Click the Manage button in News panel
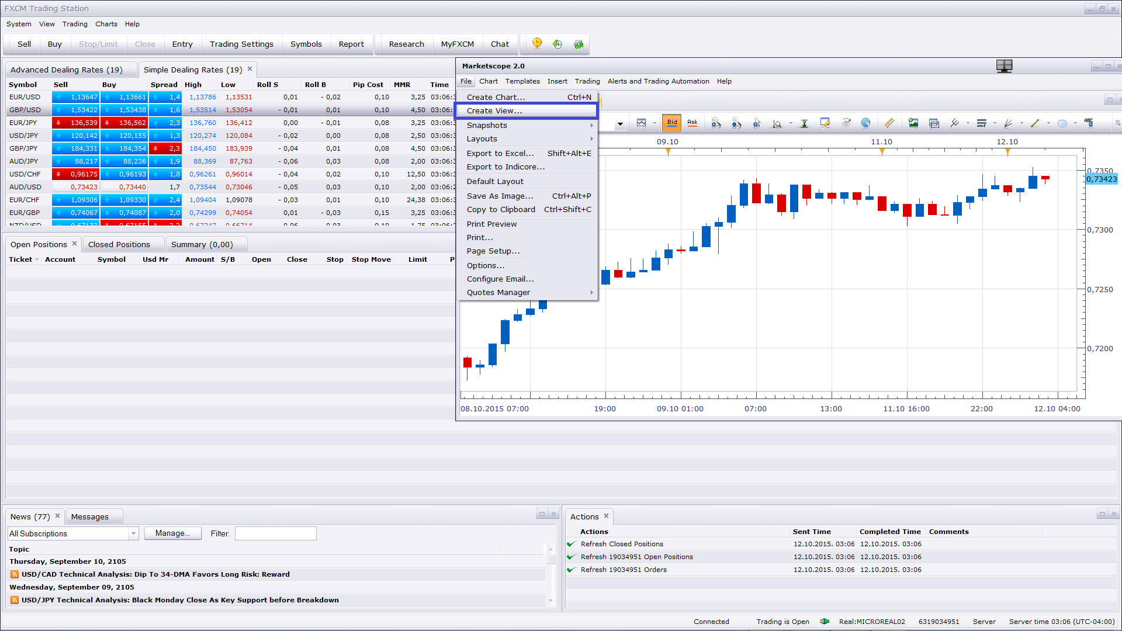This screenshot has height=631, width=1122. click(172, 533)
